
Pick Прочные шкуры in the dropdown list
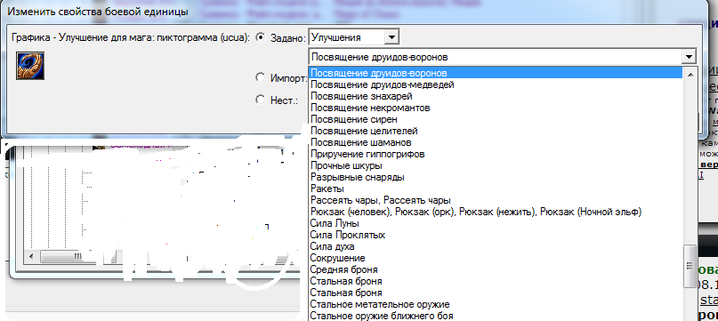[496, 165]
